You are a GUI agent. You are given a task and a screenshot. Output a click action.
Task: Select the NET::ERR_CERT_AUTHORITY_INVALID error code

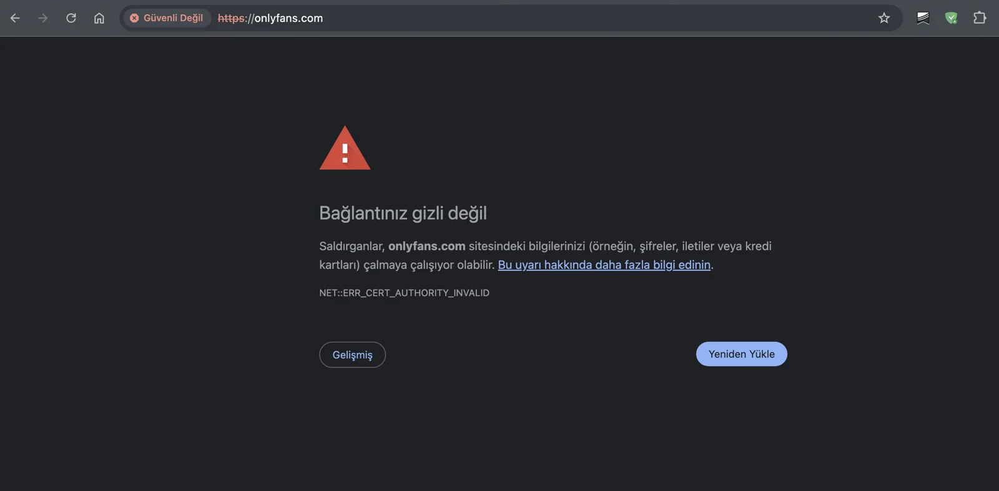coord(404,293)
